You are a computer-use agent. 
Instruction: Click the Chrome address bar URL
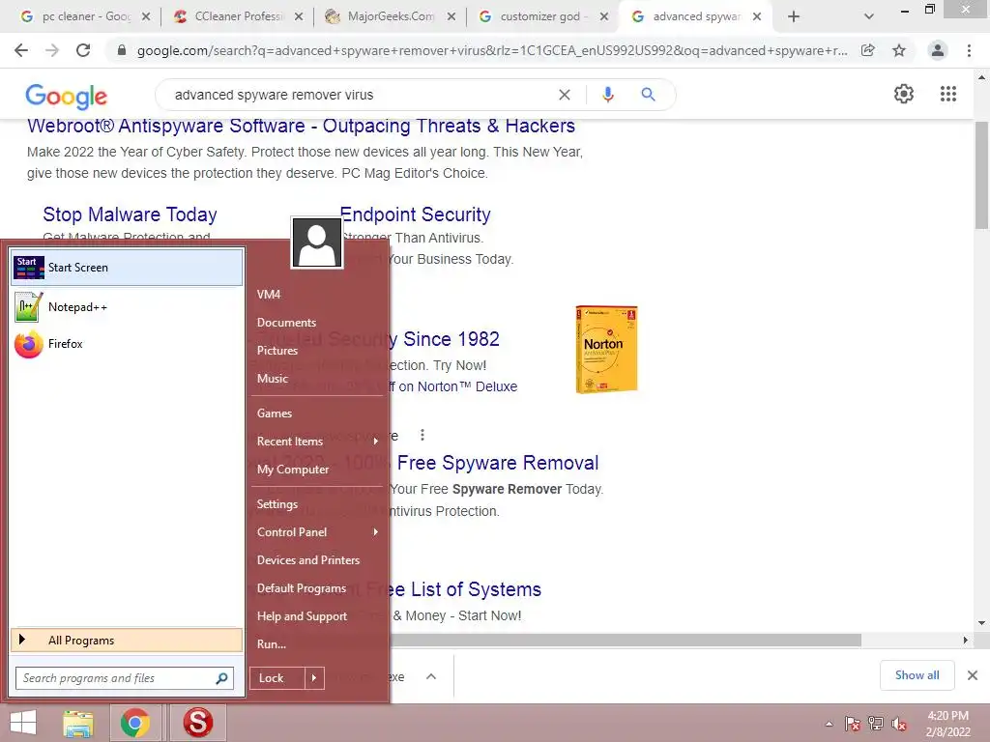[x=492, y=50]
